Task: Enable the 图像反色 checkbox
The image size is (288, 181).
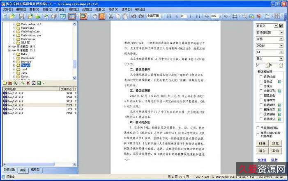Action: click(x=261, y=95)
